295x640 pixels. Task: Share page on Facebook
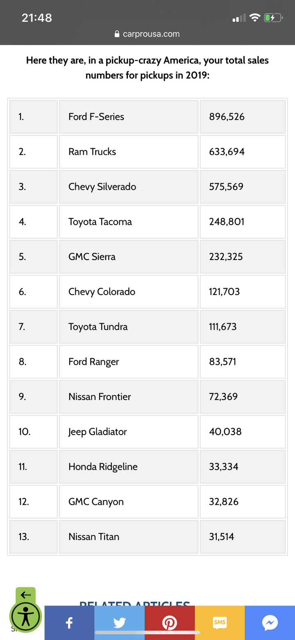point(69,623)
